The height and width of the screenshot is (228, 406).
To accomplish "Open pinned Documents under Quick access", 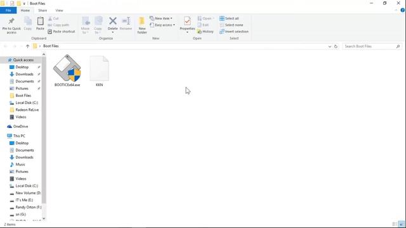I will tap(25, 82).
